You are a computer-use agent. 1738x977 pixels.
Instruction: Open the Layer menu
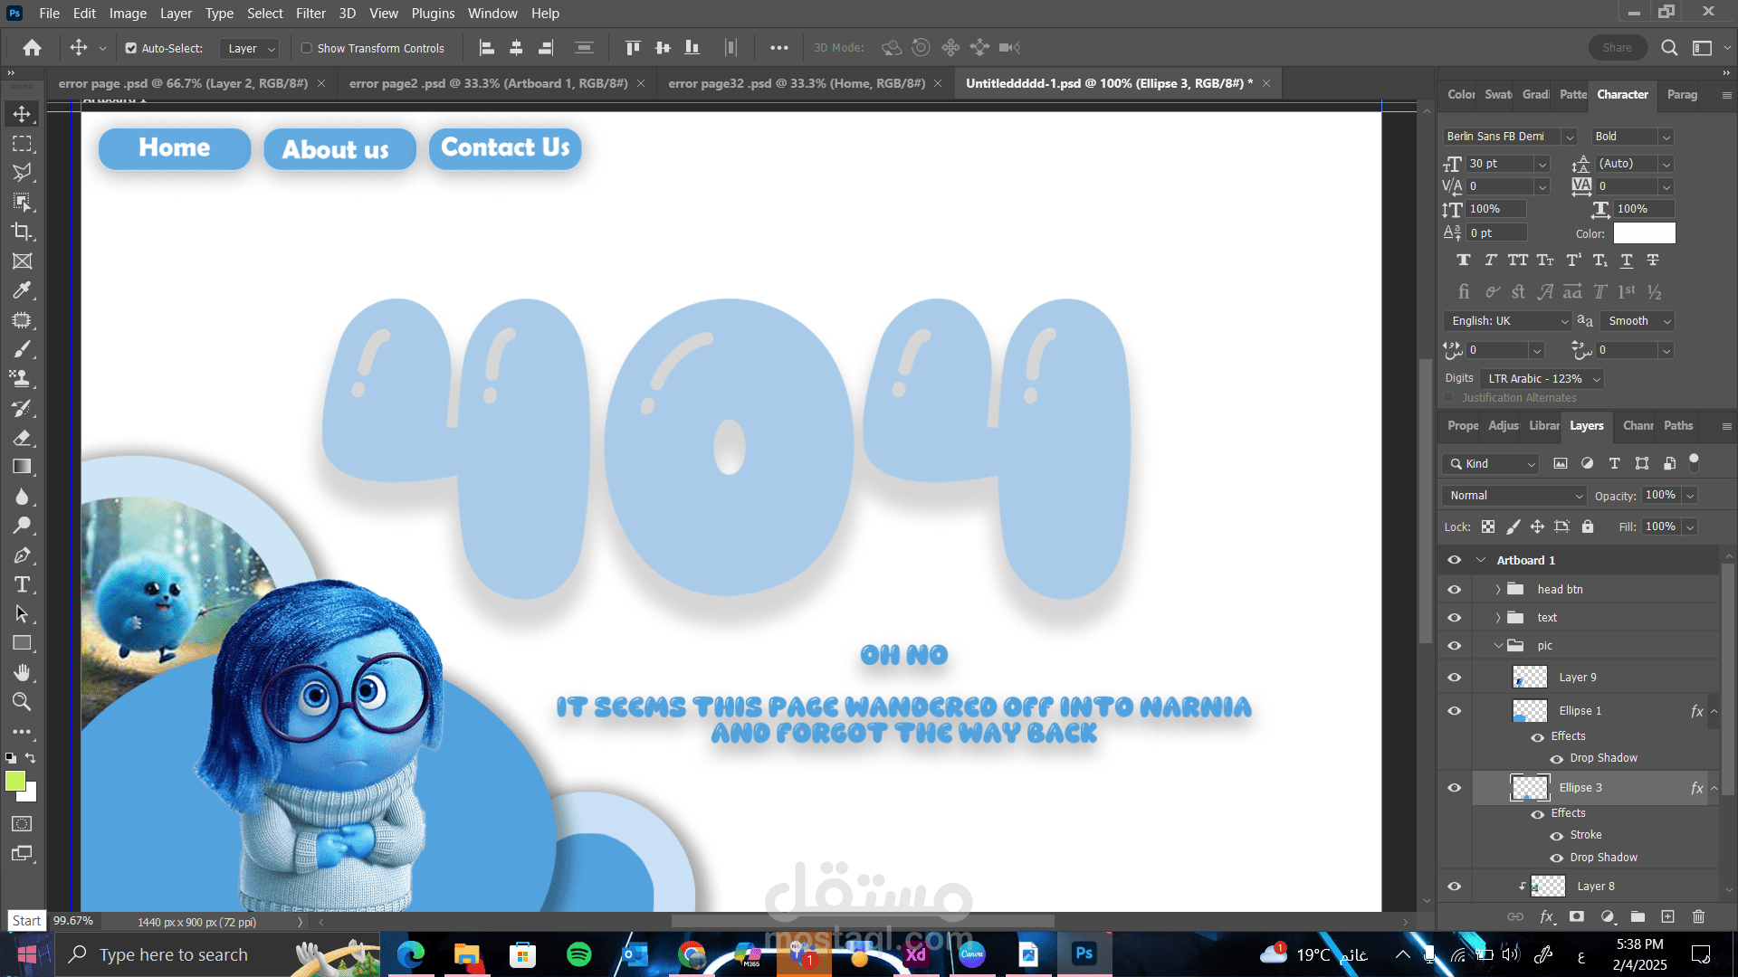(x=176, y=14)
